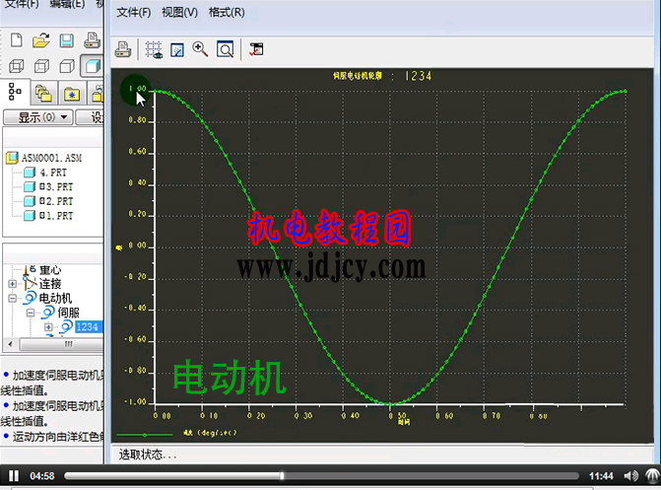This screenshot has height=490, width=661.
Task: Select the 伺服 tree item
Action: click(x=68, y=313)
